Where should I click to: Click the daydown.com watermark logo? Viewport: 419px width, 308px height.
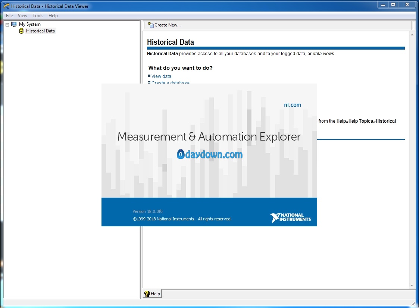(x=210, y=154)
